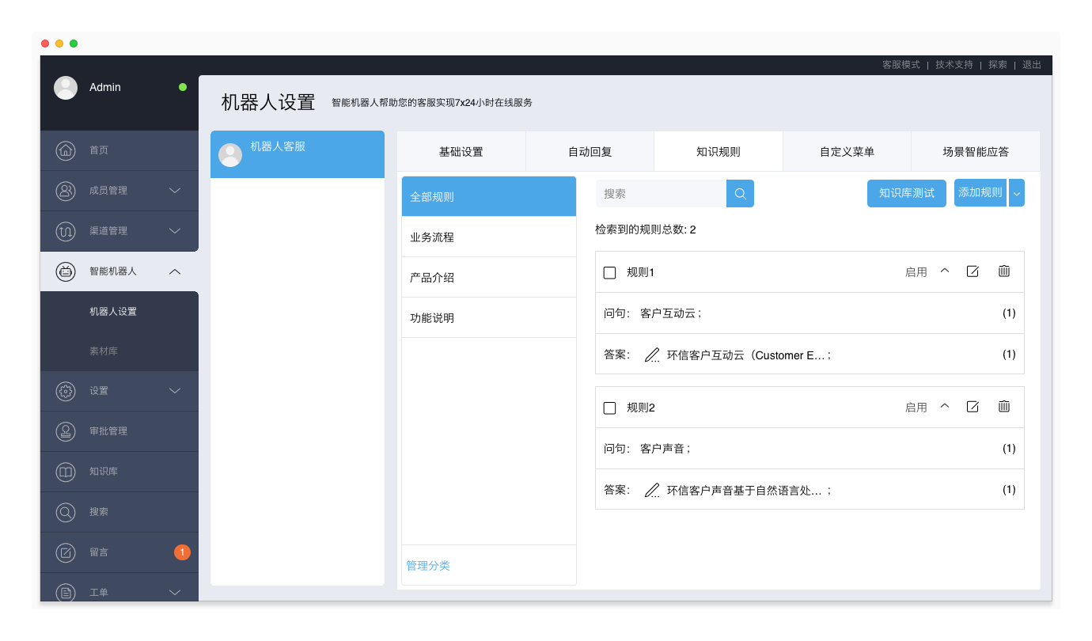Switch to the 自动回复 tab
This screenshot has width=1092, height=641.
pos(590,152)
